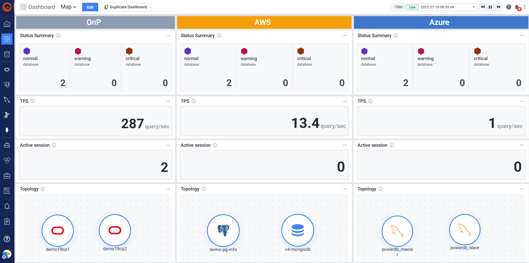Open the time range dropdown arrow
Screen dimensions: 529x263
(474, 7)
